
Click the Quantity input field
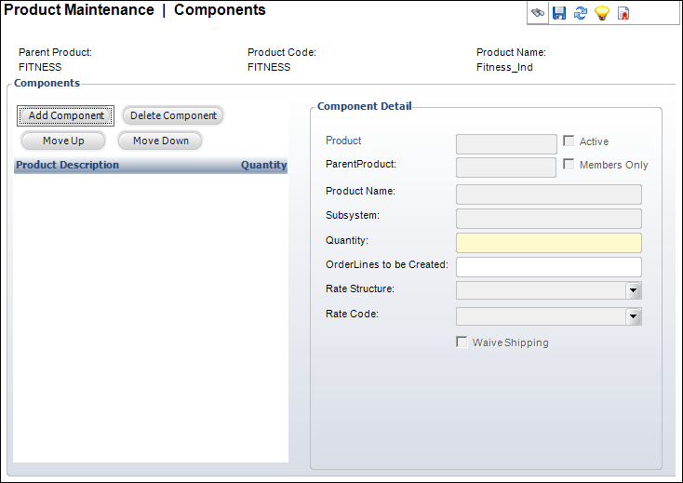(x=549, y=243)
